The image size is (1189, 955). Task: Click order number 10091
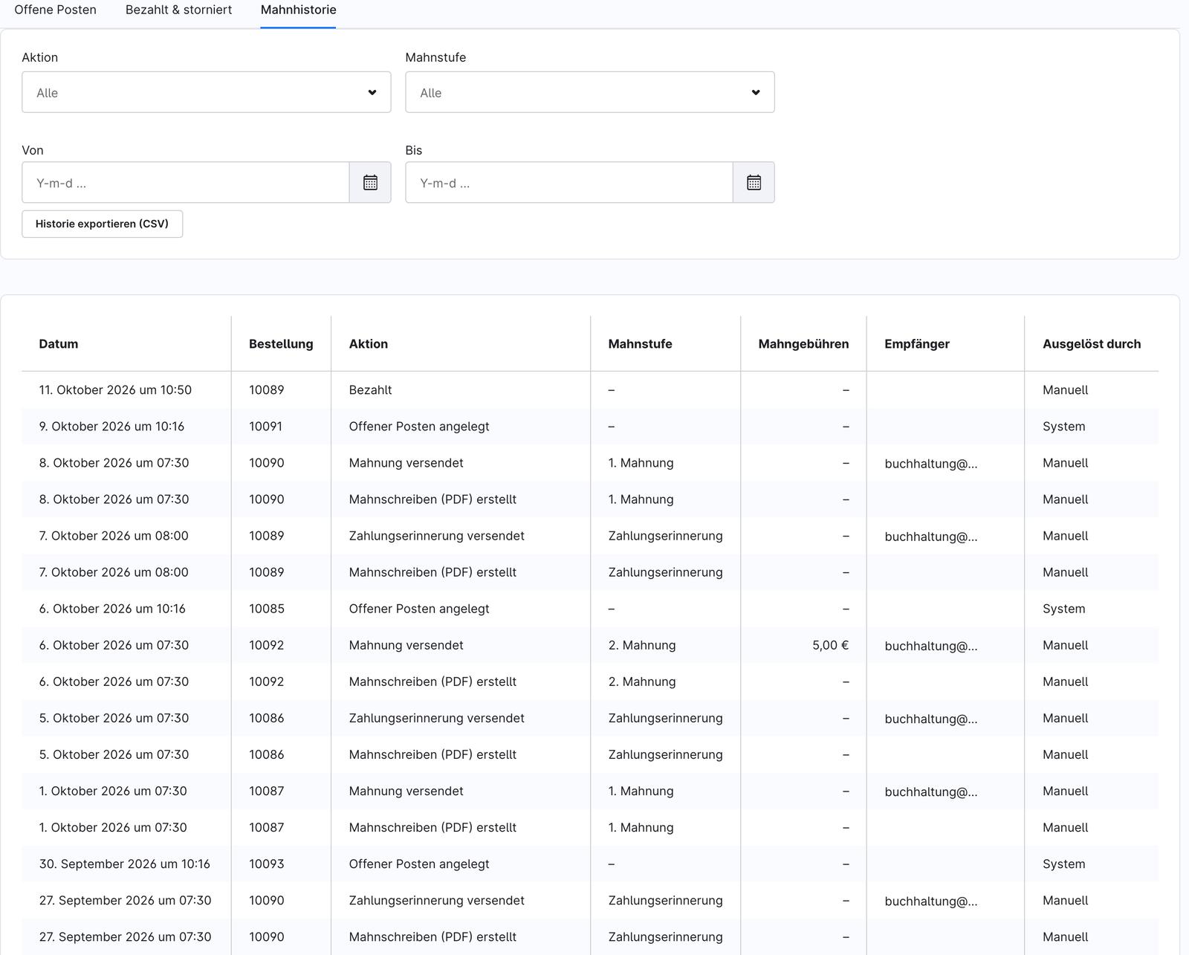point(266,427)
